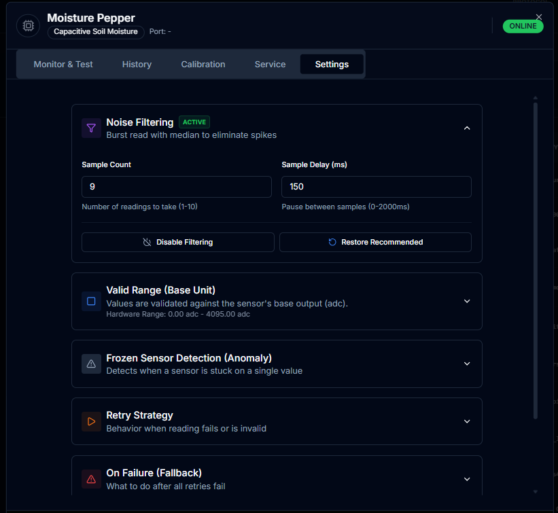Expand Frozen Sensor Detection (Anomaly) section
Image resolution: width=558 pixels, height=513 pixels.
pyautogui.click(x=467, y=364)
